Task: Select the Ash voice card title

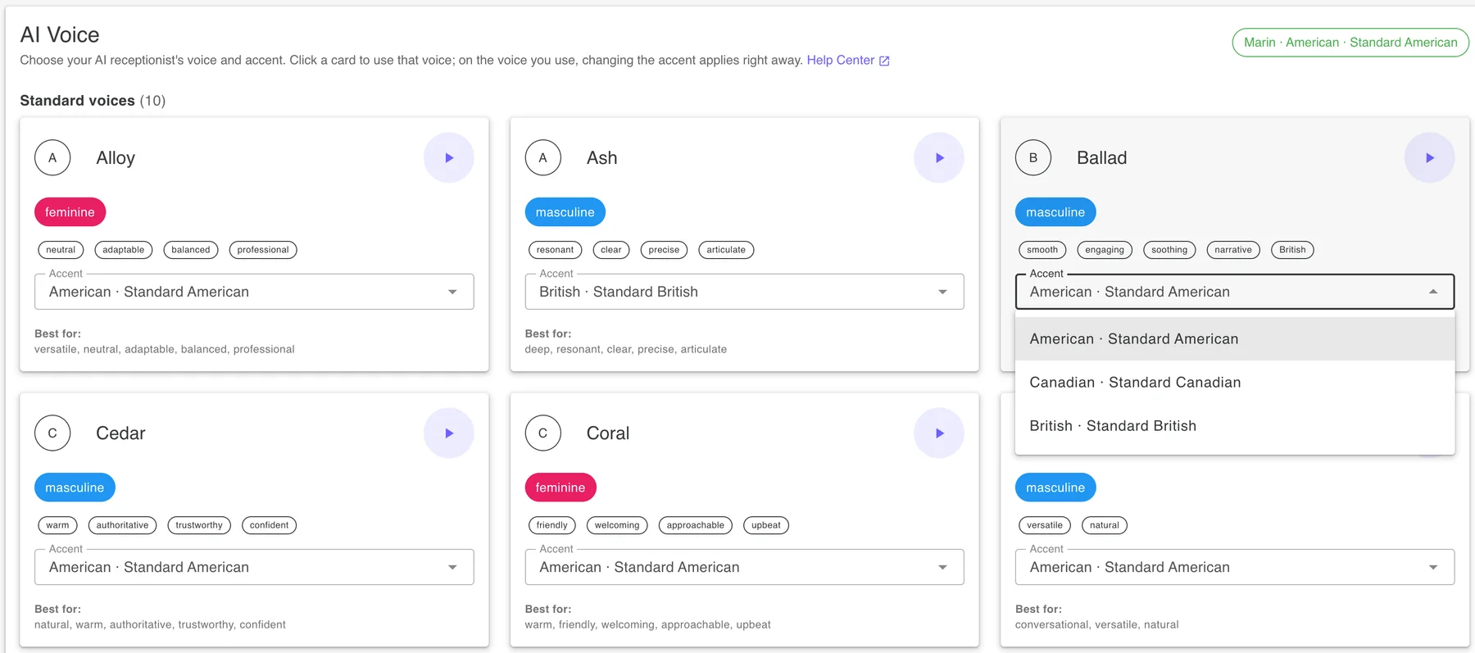Action: (602, 158)
